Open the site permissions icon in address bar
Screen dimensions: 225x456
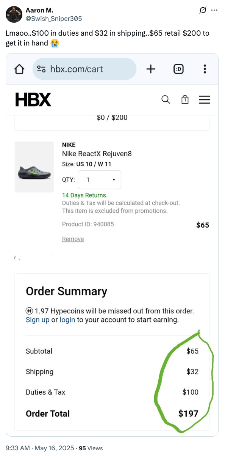point(42,69)
